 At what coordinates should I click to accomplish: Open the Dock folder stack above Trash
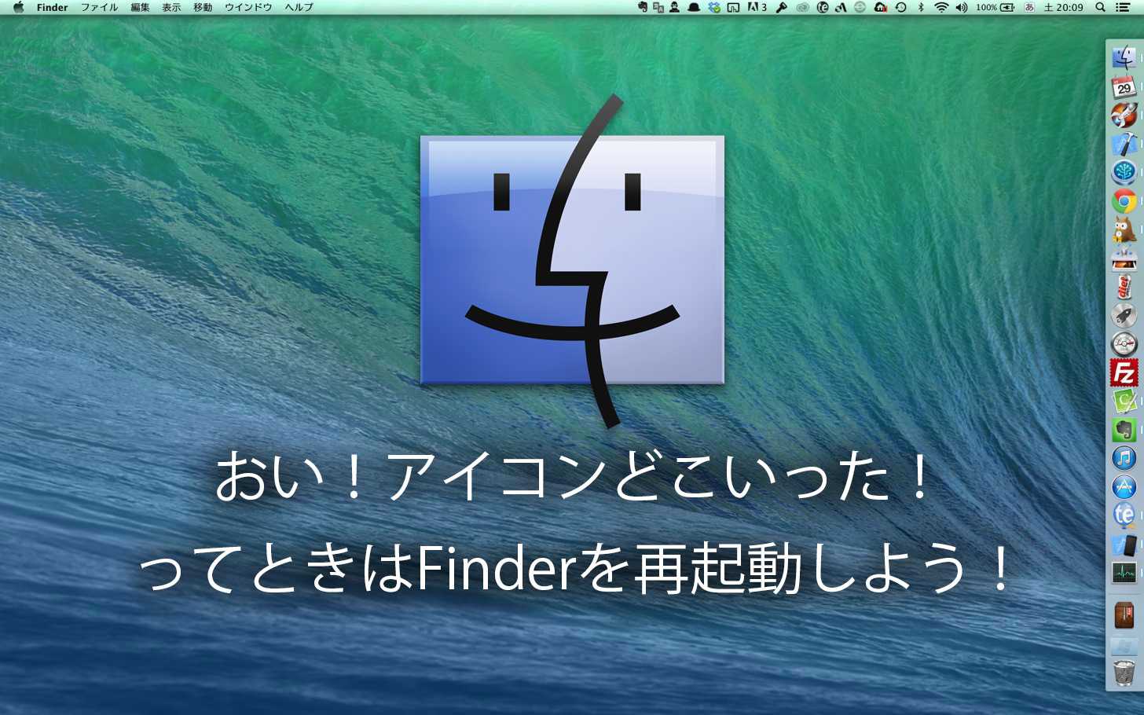pyautogui.click(x=1124, y=645)
